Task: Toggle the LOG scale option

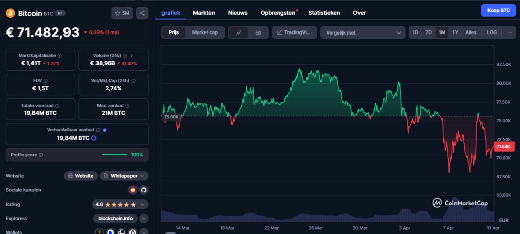Action: click(x=492, y=32)
